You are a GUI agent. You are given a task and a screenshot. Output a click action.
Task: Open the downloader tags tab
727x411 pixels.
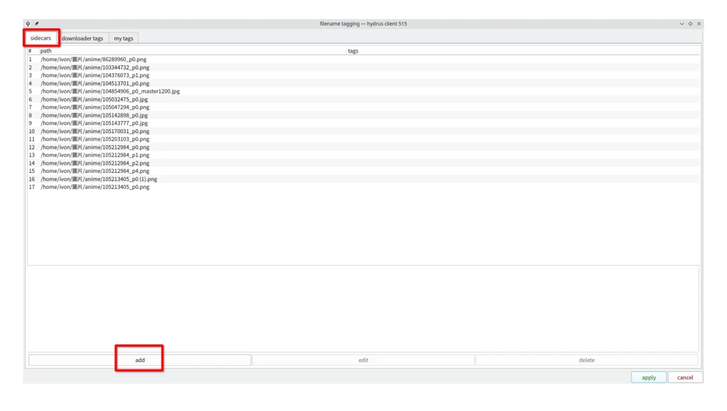pyautogui.click(x=83, y=38)
